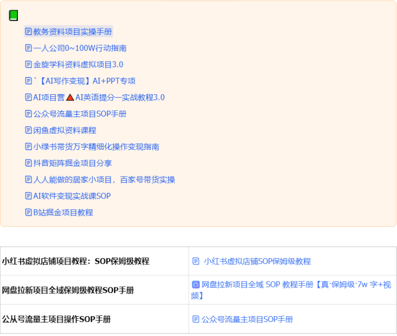Open 公众号流量主项目SOP手册 in the top list
The width and height of the screenshot is (397, 336).
pyautogui.click(x=79, y=114)
